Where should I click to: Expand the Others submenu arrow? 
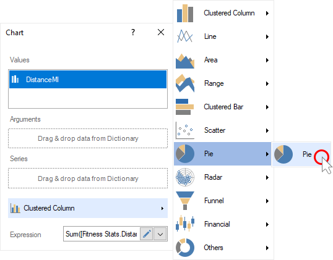pos(267,248)
